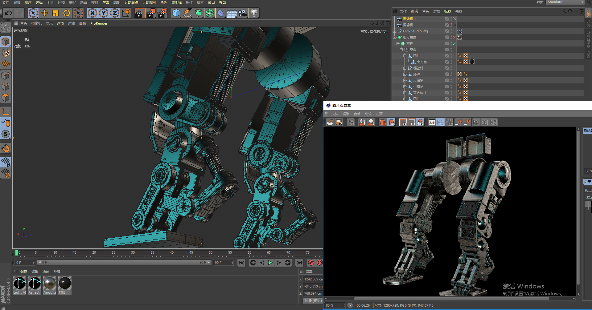Select the Rotate tool
This screenshot has height=310, width=592.
tap(67, 13)
